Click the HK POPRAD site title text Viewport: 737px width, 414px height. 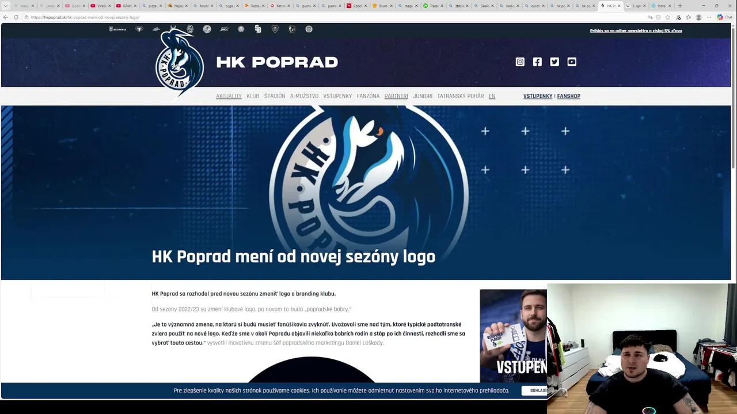click(277, 62)
